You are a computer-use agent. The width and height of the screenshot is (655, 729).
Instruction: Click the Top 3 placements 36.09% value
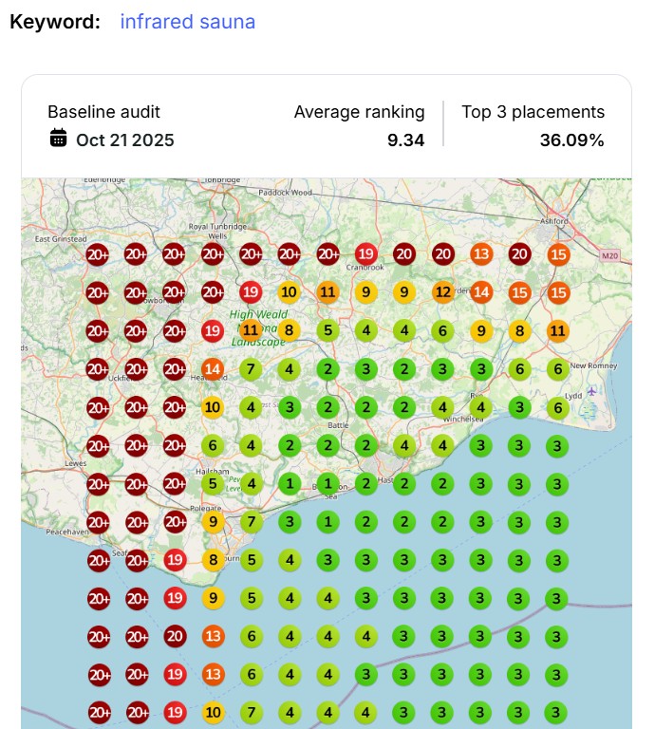tap(571, 140)
